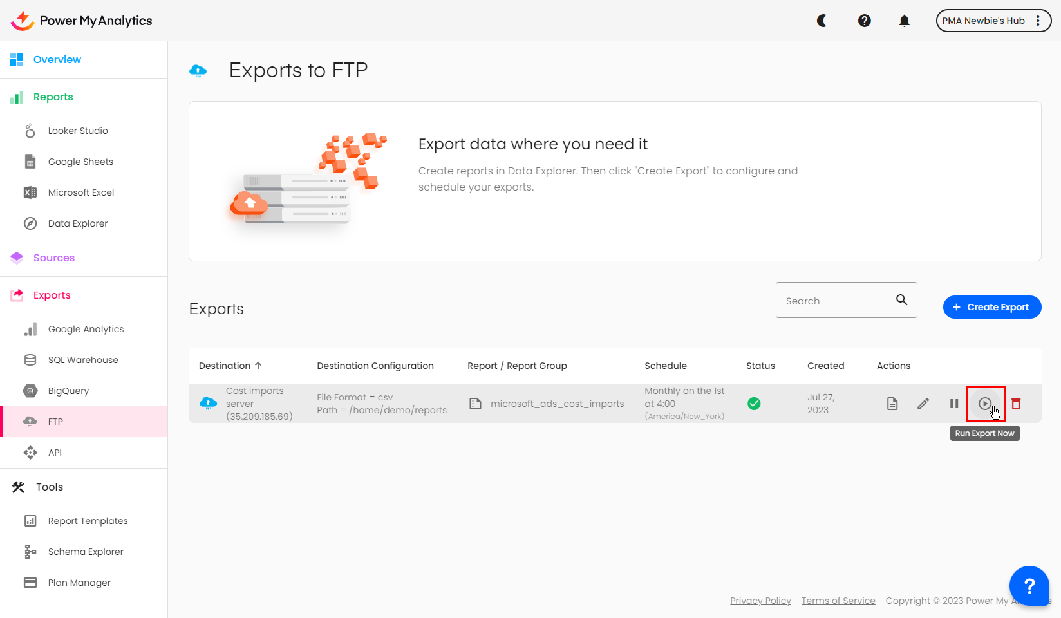The image size is (1061, 618).
Task: Open BigQuery exports page
Action: tap(68, 391)
